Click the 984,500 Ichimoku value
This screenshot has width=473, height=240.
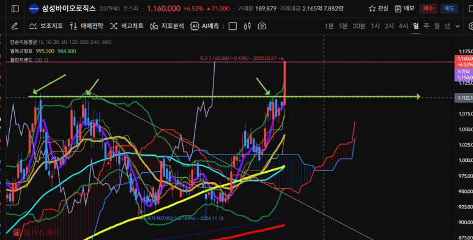coord(67,51)
